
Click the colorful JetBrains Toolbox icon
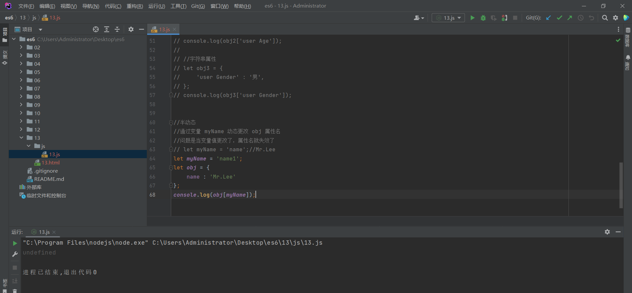tap(626, 18)
